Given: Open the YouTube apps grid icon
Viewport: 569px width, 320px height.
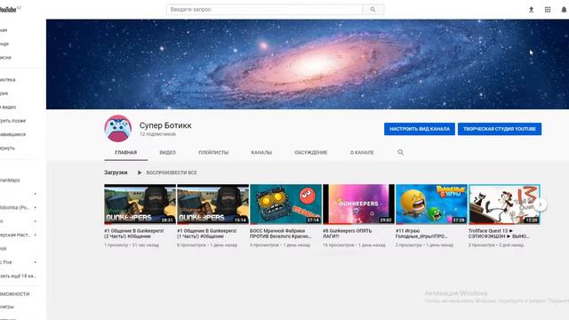Looking at the screenshot, I should coord(548,10).
